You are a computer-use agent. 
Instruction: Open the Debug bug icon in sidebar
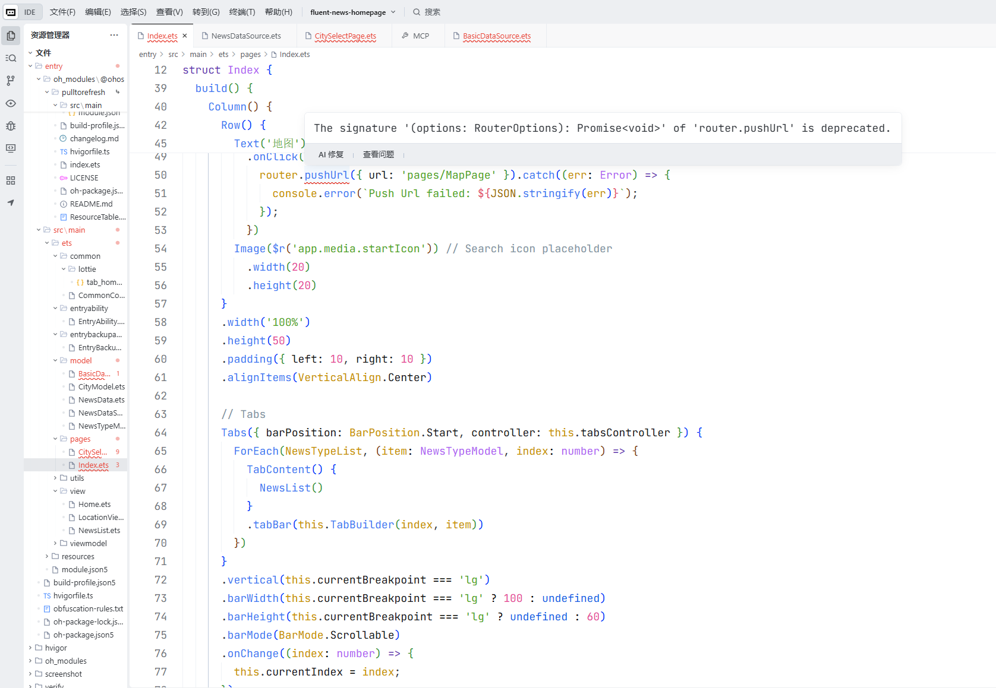pyautogui.click(x=11, y=126)
